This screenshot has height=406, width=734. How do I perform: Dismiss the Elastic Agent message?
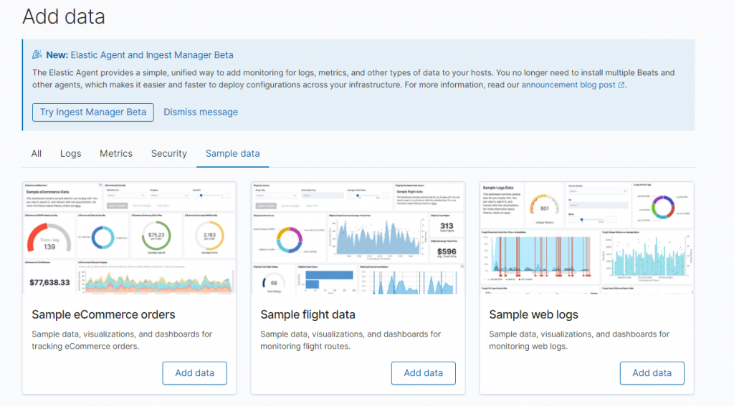pos(201,112)
